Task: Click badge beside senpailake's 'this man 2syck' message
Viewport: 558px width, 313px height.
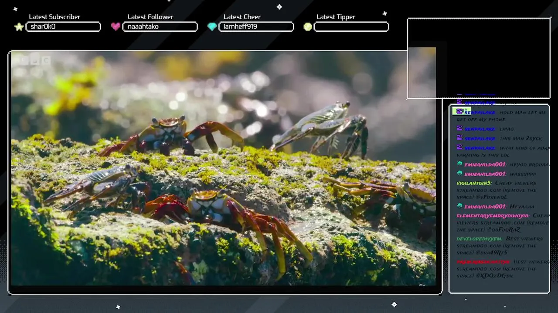Action: [459, 138]
